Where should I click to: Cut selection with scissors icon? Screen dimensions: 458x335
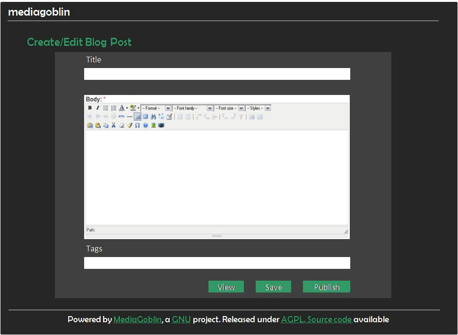click(x=113, y=125)
